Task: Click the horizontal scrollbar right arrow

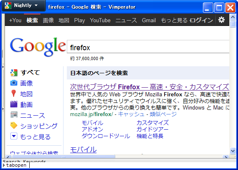Action: click(226, 157)
